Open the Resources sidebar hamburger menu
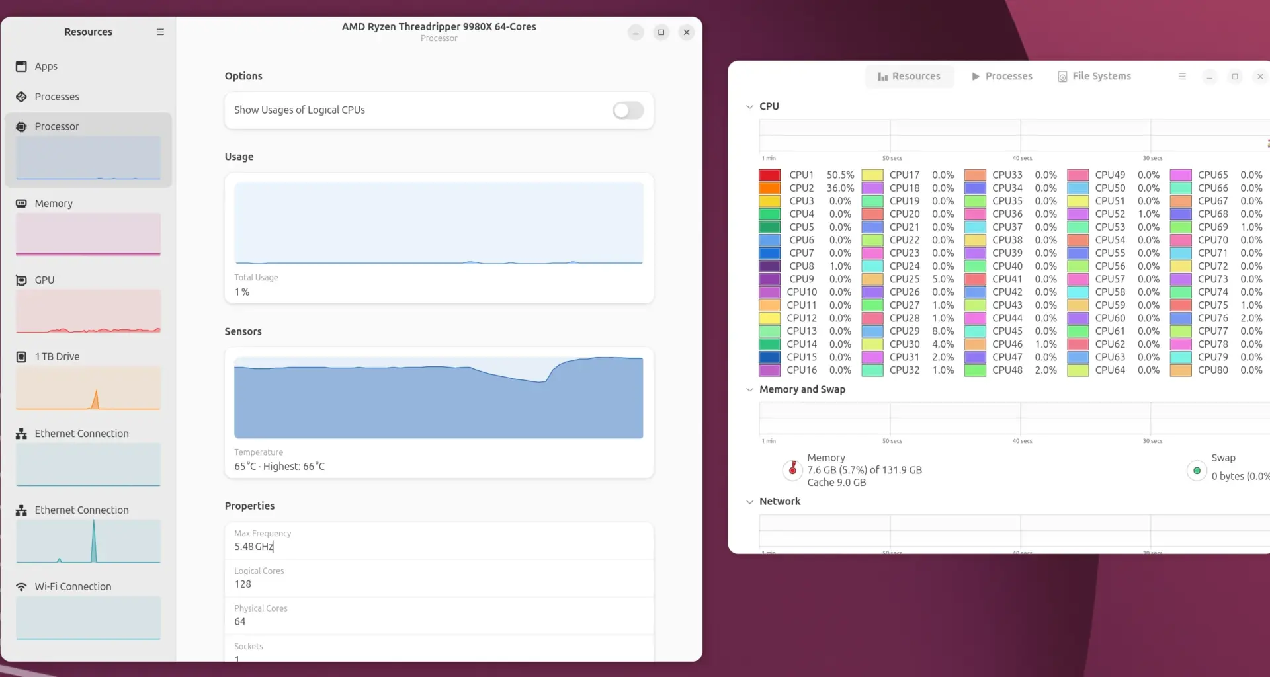 click(x=160, y=32)
